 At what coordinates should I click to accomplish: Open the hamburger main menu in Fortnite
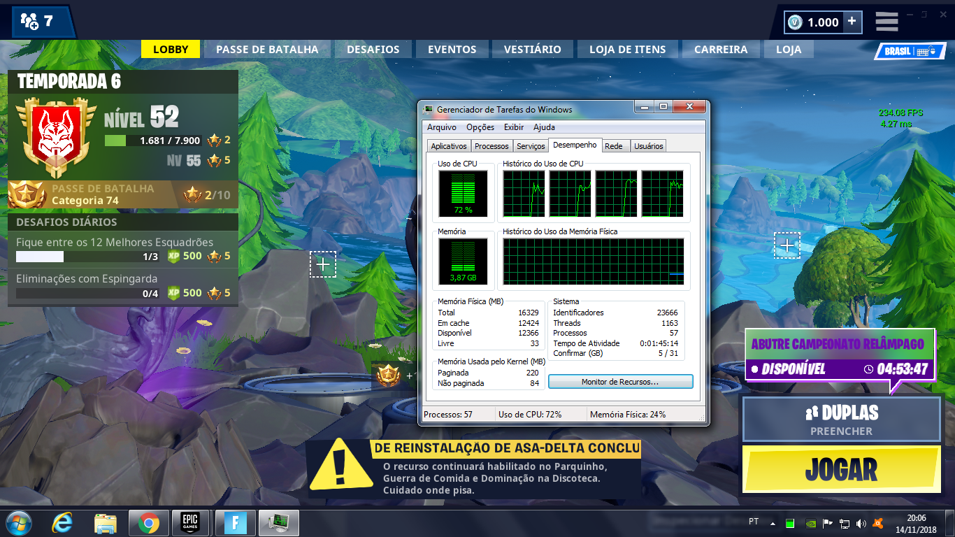click(x=886, y=22)
